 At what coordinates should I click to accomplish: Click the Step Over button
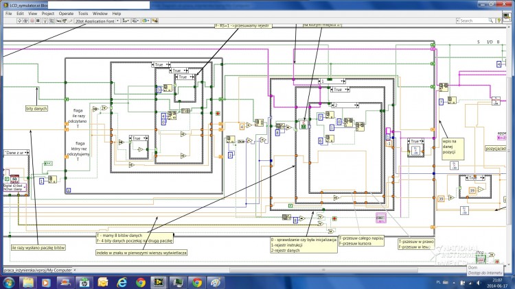(65, 21)
